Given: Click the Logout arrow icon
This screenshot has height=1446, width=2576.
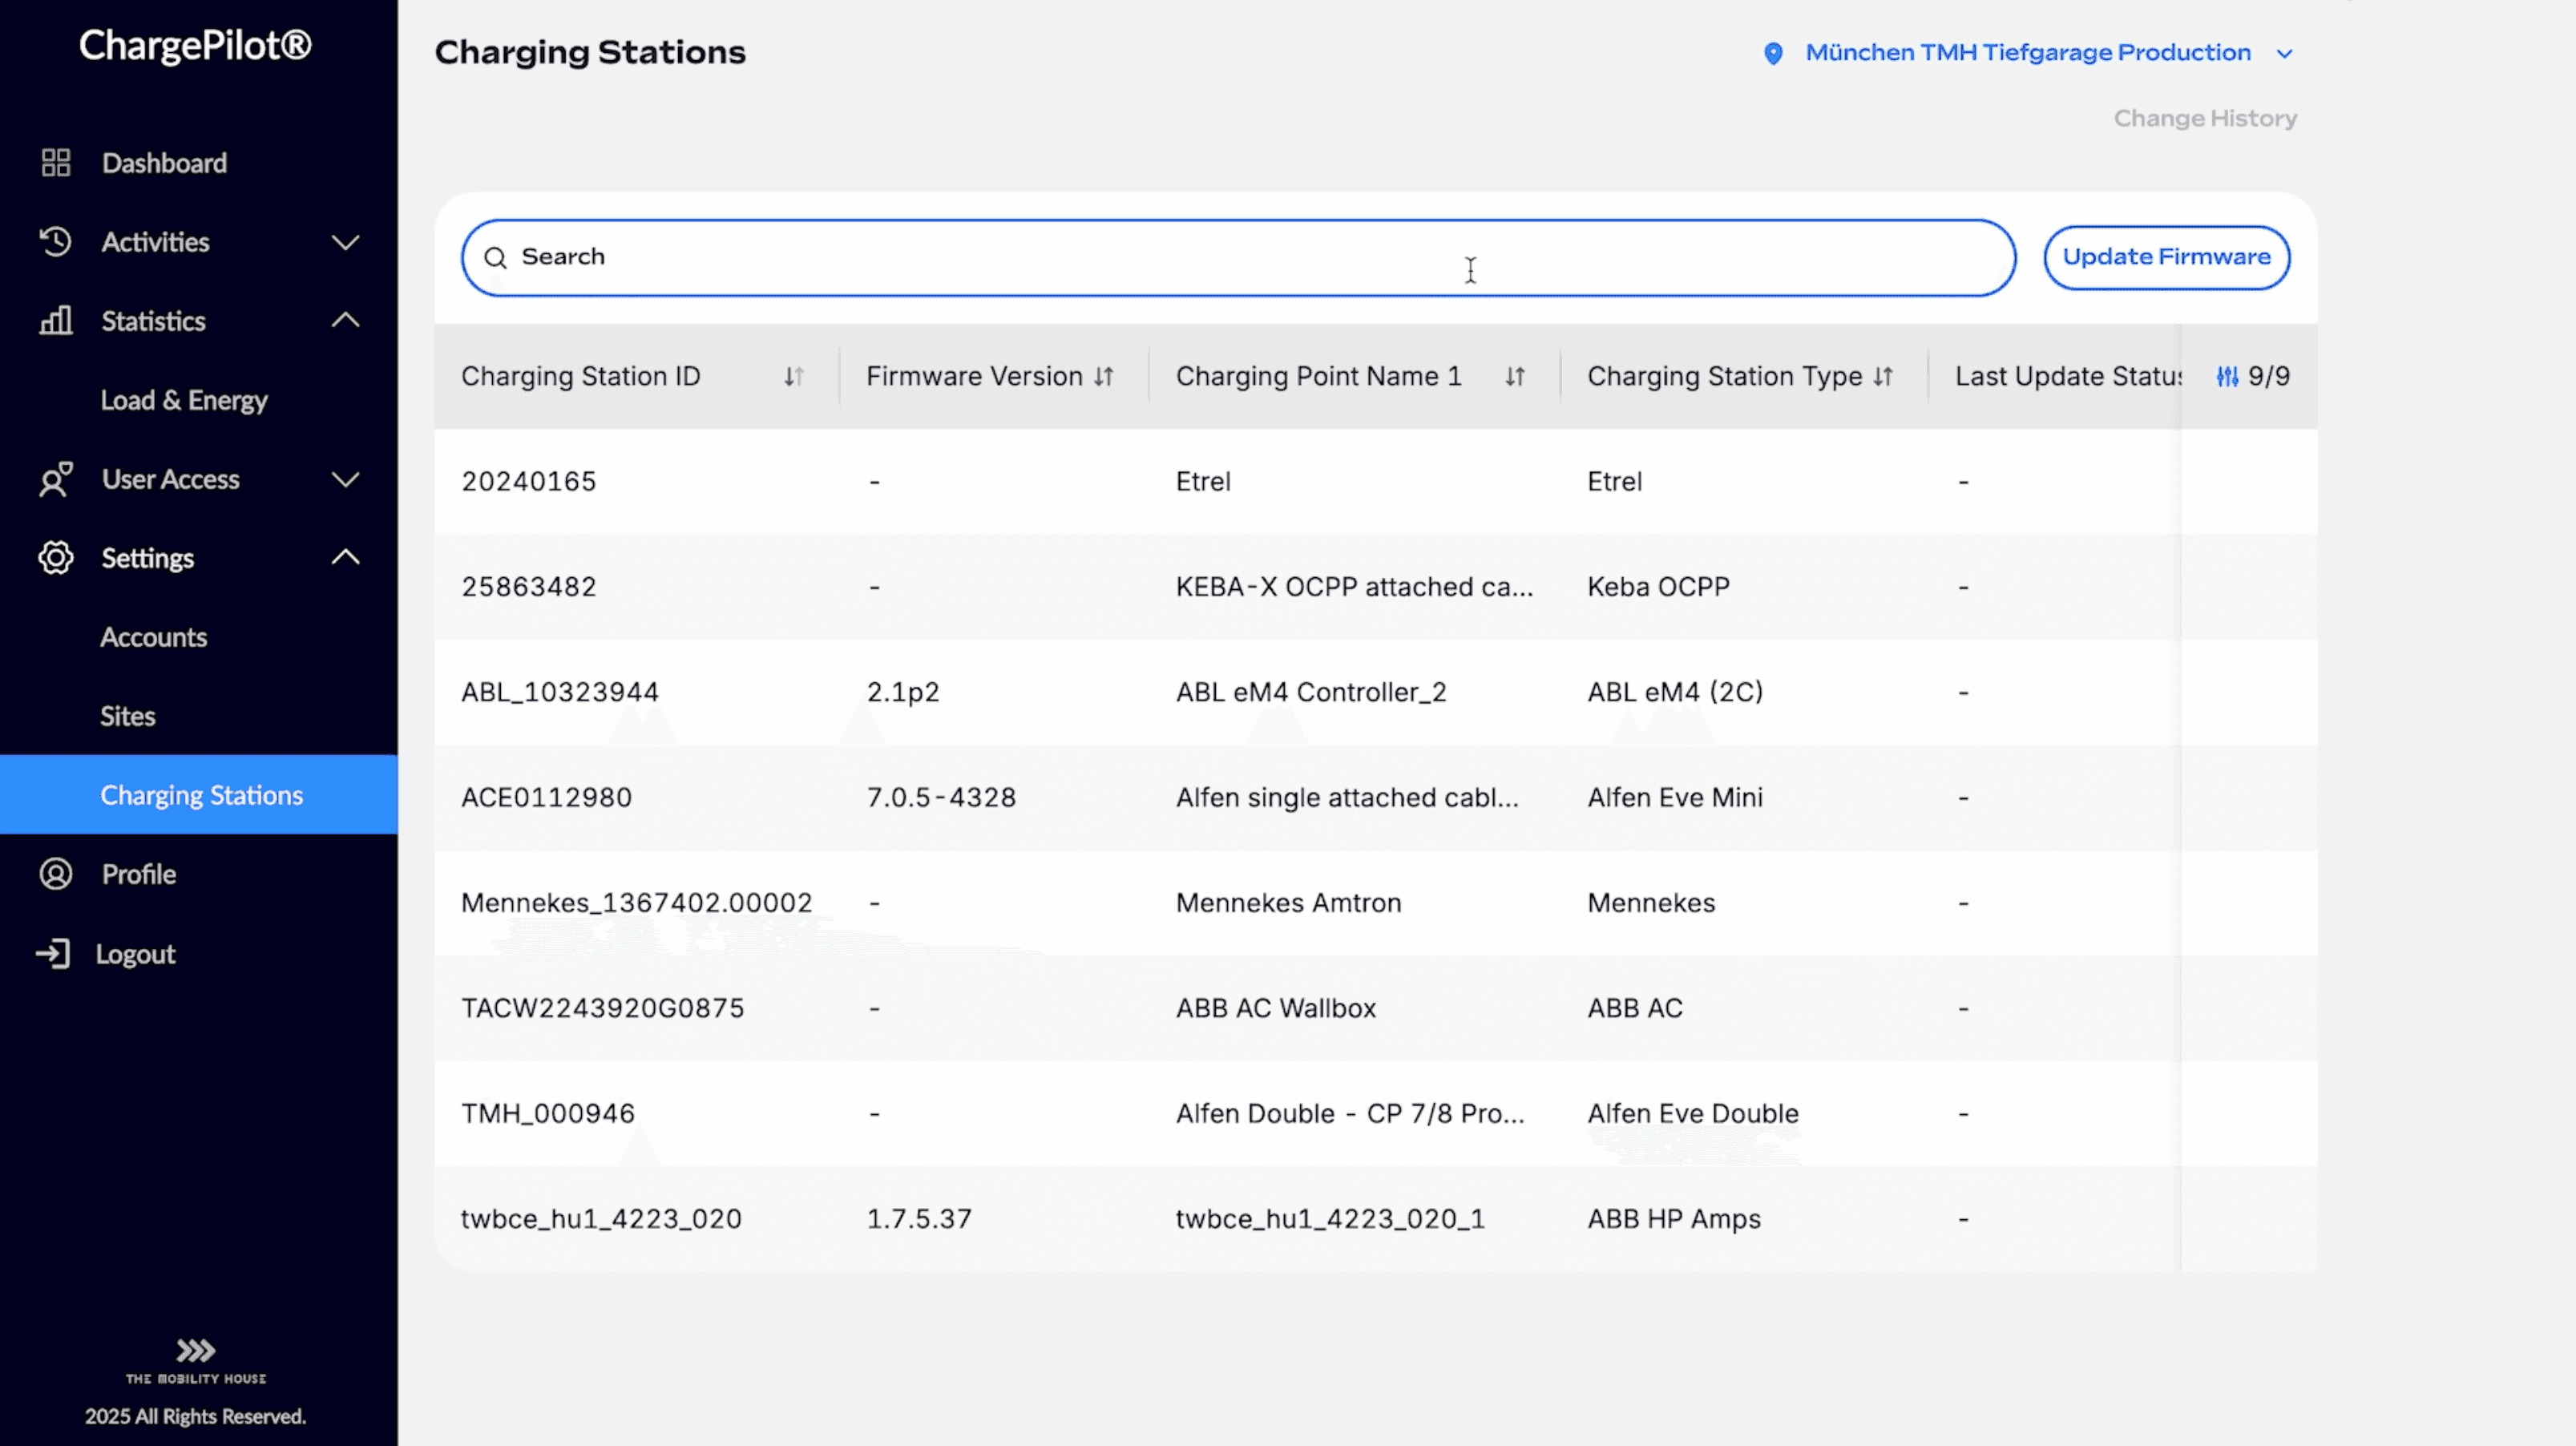Looking at the screenshot, I should click(x=54, y=953).
